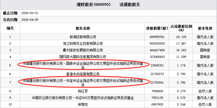Click row number 10 cell
The image size is (217, 108).
click(10, 105)
